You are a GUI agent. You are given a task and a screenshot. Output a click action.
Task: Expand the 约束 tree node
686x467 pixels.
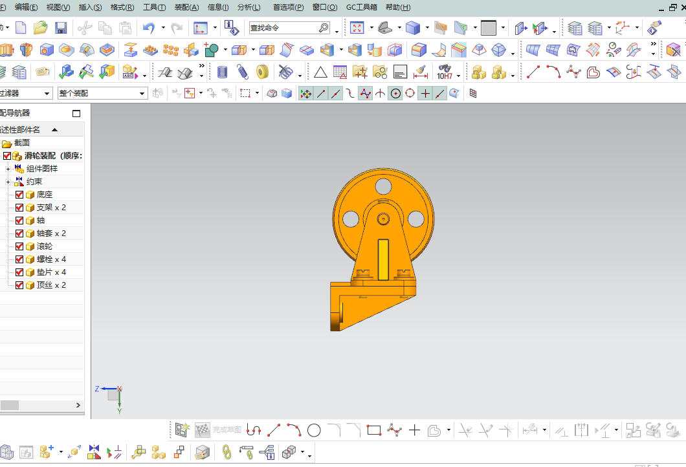point(8,182)
